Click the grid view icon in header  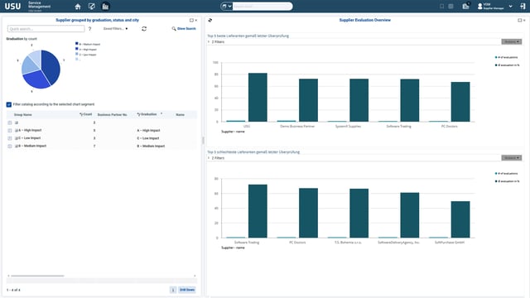coord(450,7)
